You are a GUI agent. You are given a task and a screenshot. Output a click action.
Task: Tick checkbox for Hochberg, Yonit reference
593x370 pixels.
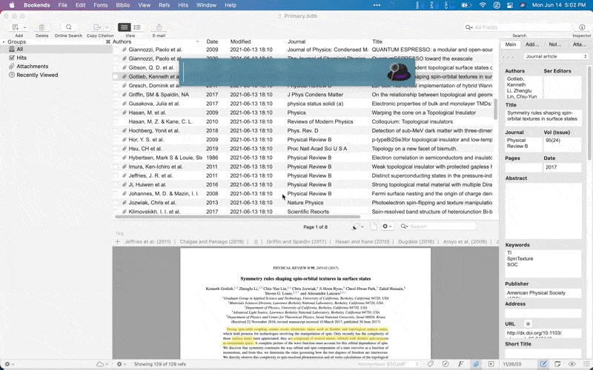coord(116,131)
